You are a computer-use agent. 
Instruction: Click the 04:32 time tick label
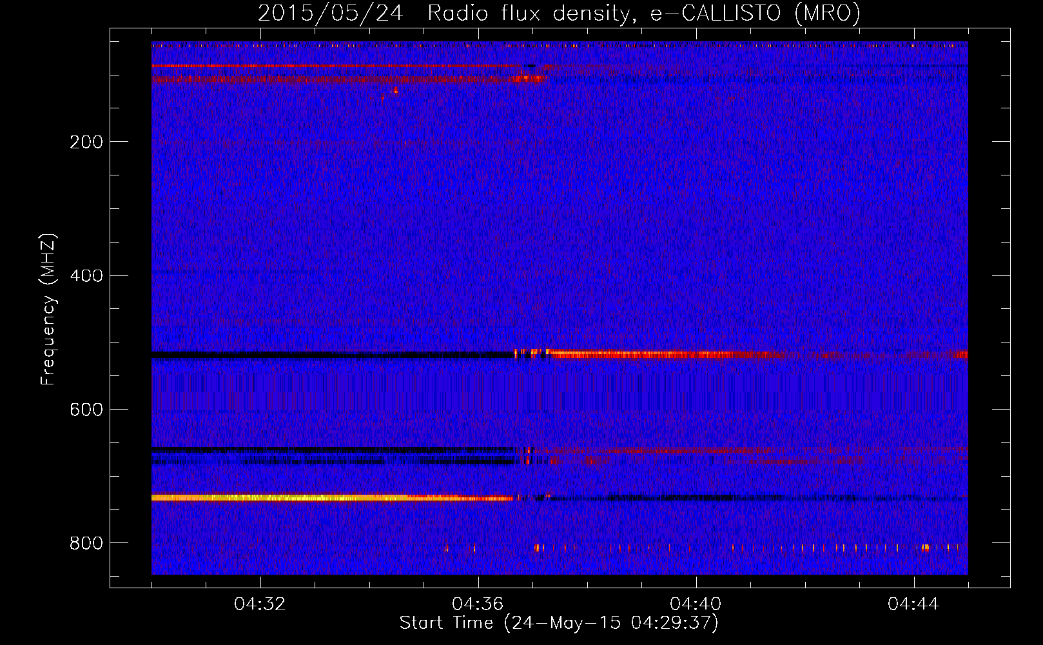(260, 604)
